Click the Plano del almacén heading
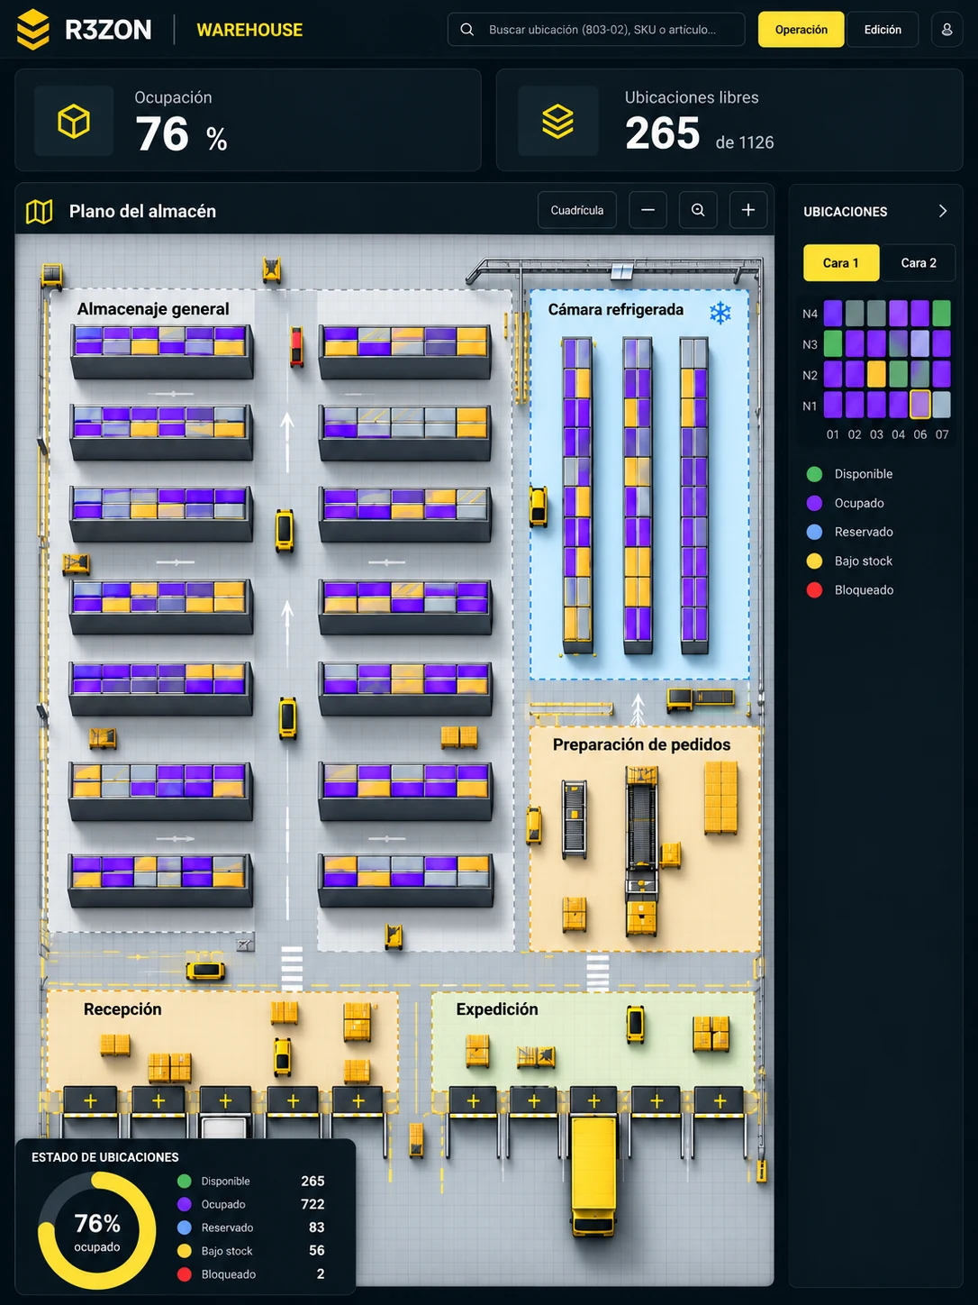Screen dimensions: 978x1305 point(142,212)
